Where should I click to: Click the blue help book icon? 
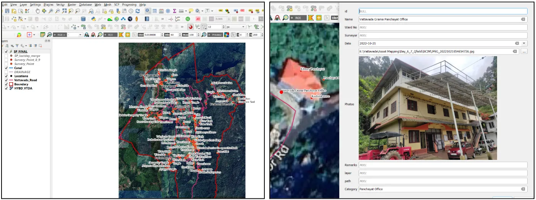click(x=147, y=19)
